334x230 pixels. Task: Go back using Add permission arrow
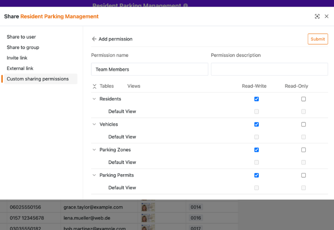[x=94, y=39]
